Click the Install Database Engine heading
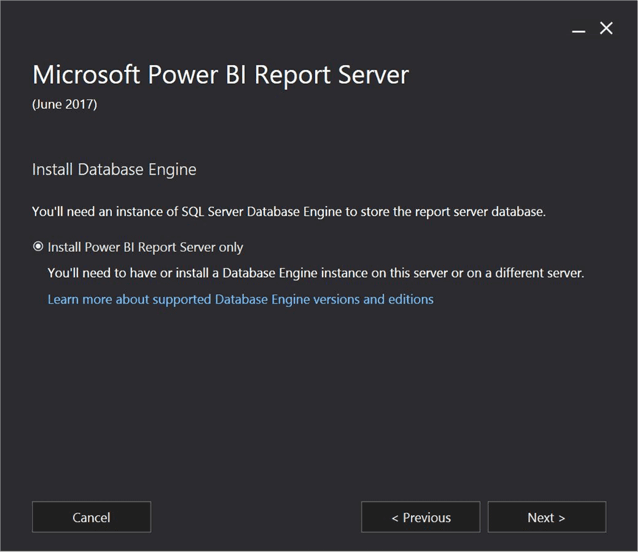 tap(114, 170)
